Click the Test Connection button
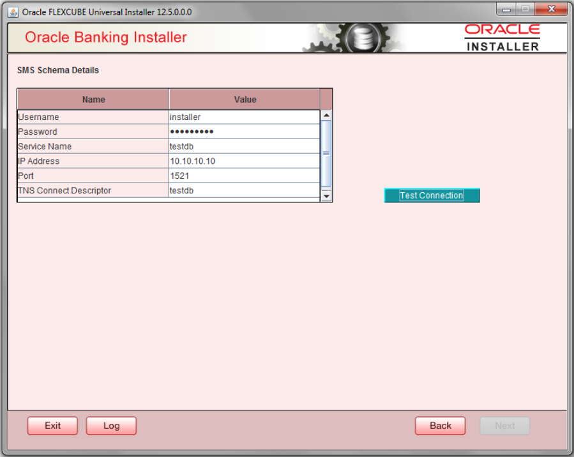This screenshot has width=574, height=457. coord(431,195)
